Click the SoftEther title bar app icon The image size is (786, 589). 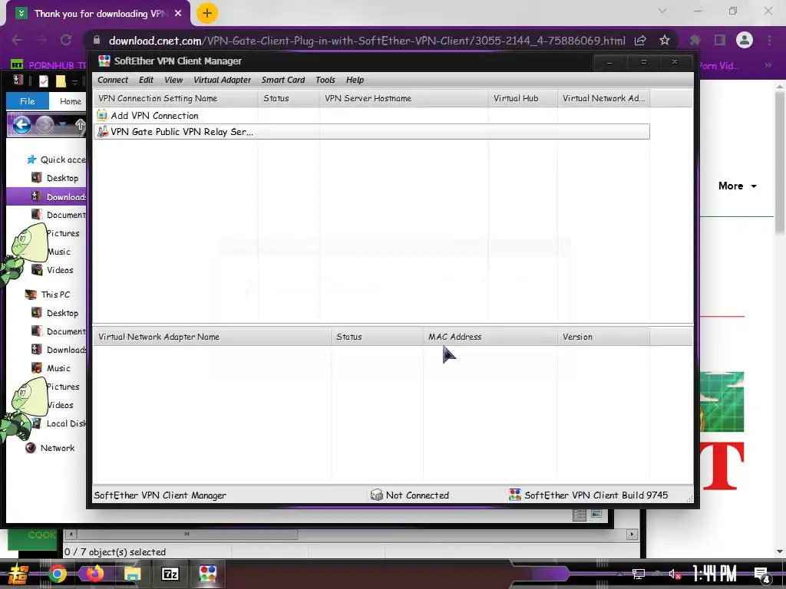pyautogui.click(x=104, y=61)
